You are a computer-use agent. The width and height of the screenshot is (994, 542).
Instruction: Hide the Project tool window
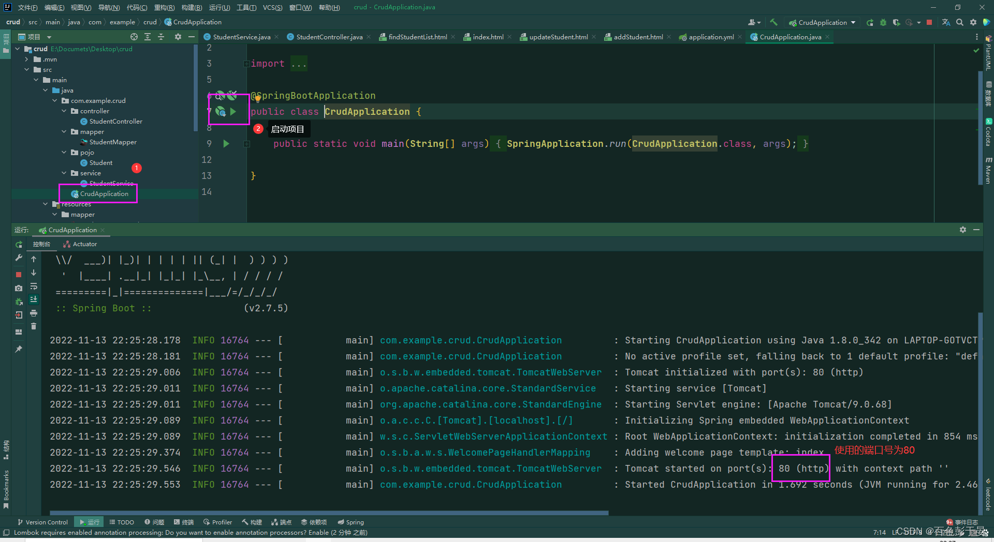point(192,37)
